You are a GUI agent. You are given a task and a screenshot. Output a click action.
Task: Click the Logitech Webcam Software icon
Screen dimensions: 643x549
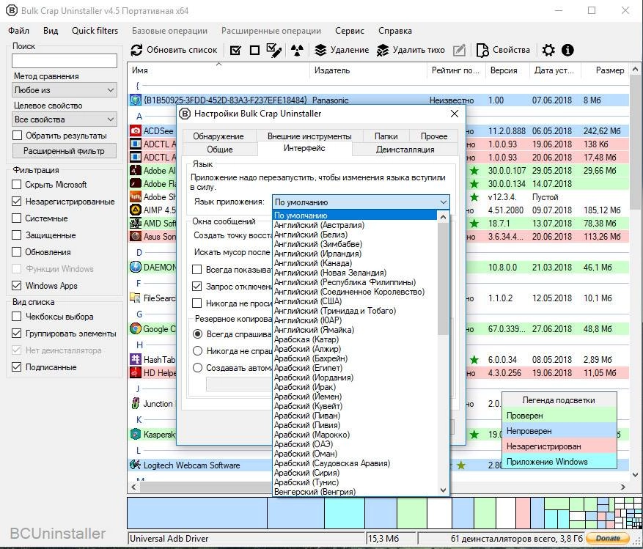pyautogui.click(x=136, y=465)
